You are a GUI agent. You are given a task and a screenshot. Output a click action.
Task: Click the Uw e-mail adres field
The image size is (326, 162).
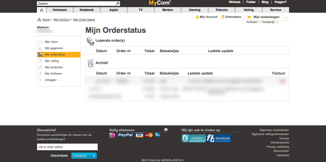[x=67, y=147]
